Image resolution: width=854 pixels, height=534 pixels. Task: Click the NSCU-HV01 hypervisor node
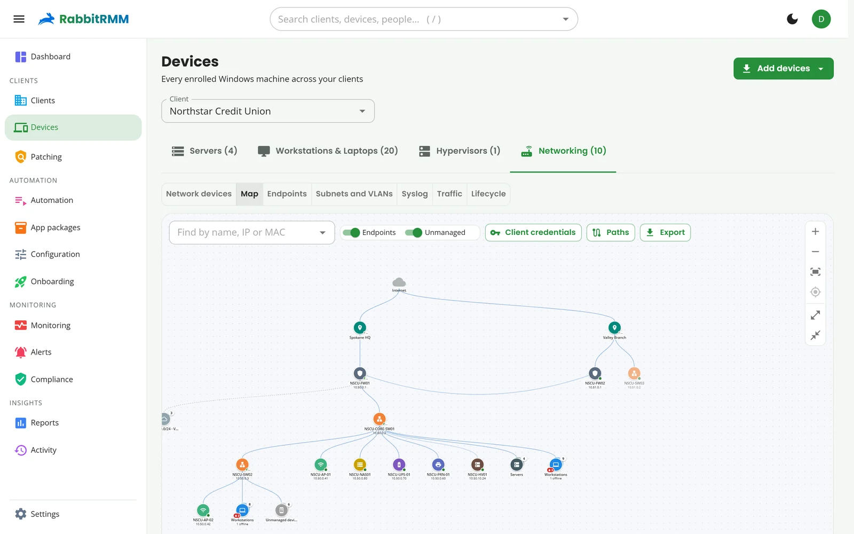click(477, 465)
